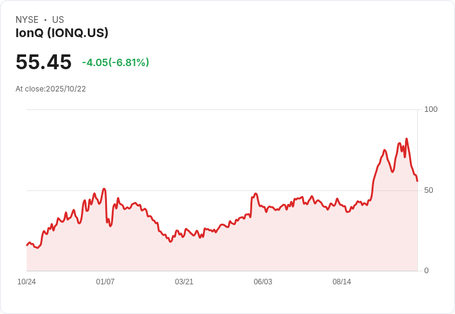Select the 06/03 date on the x-axis
Viewport: 455px width, 314px height.
point(263,282)
